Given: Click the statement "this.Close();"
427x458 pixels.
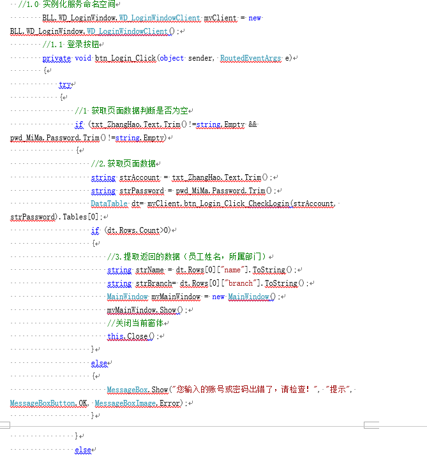Looking at the screenshot, I should point(133,337).
